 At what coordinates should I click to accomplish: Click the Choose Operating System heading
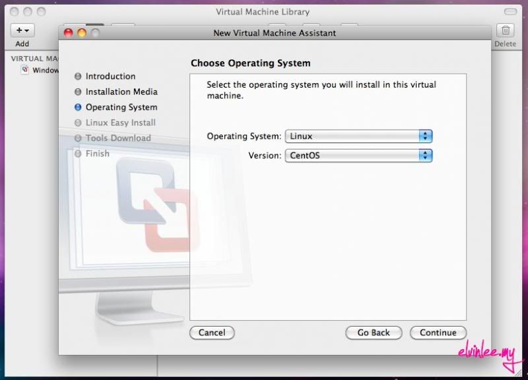[x=251, y=63]
